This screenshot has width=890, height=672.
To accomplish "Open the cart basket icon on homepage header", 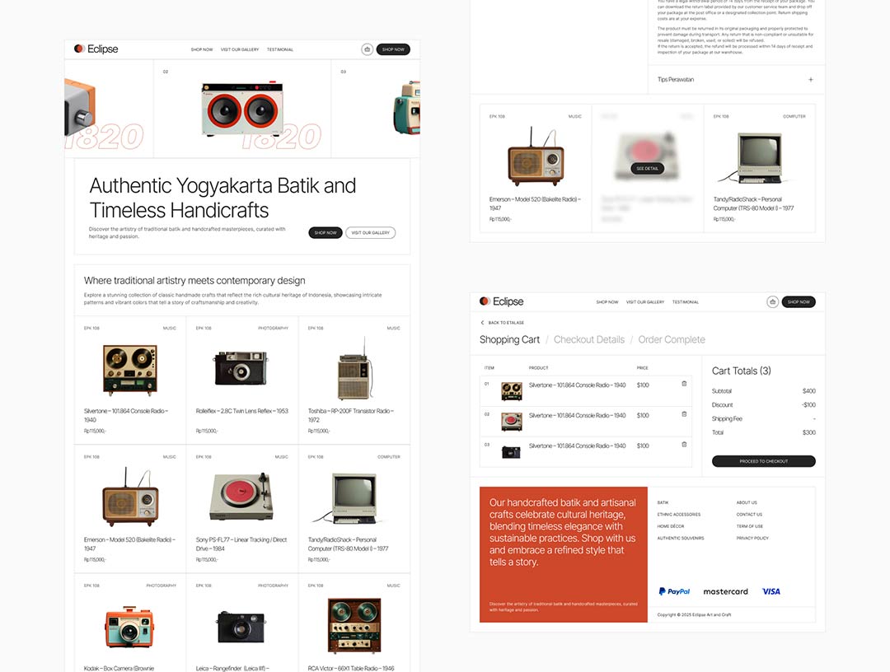I will pos(367,49).
